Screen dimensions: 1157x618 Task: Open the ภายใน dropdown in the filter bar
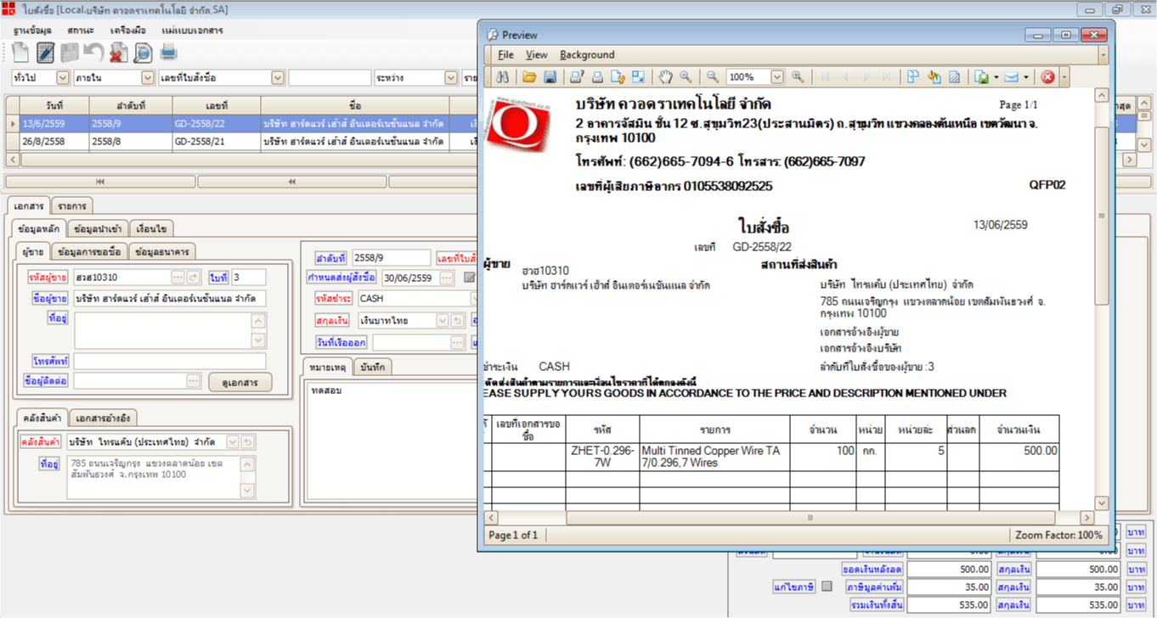[146, 78]
